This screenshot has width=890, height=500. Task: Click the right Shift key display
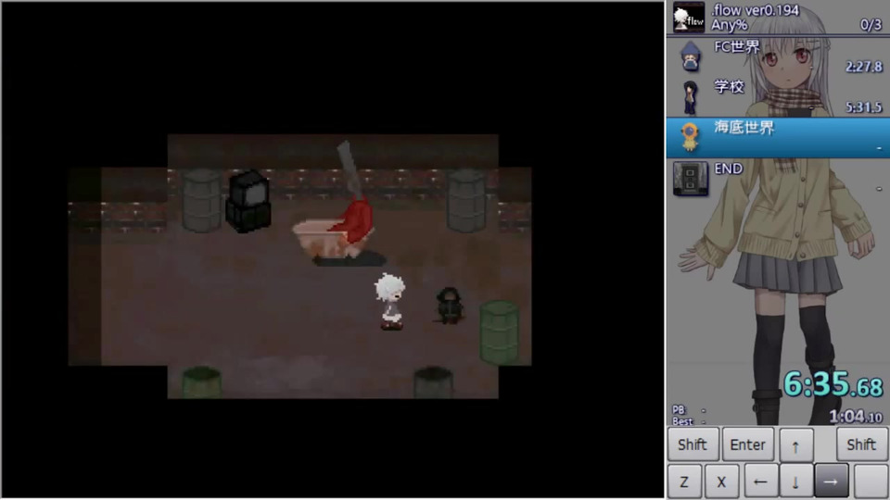click(x=861, y=444)
